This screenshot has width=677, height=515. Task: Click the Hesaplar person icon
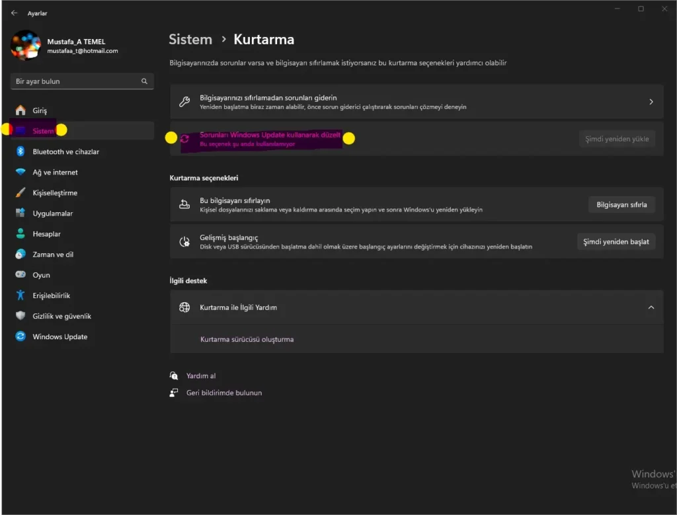[x=20, y=233]
